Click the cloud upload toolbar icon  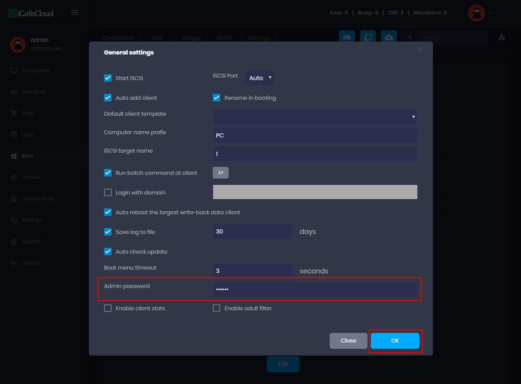tap(388, 37)
